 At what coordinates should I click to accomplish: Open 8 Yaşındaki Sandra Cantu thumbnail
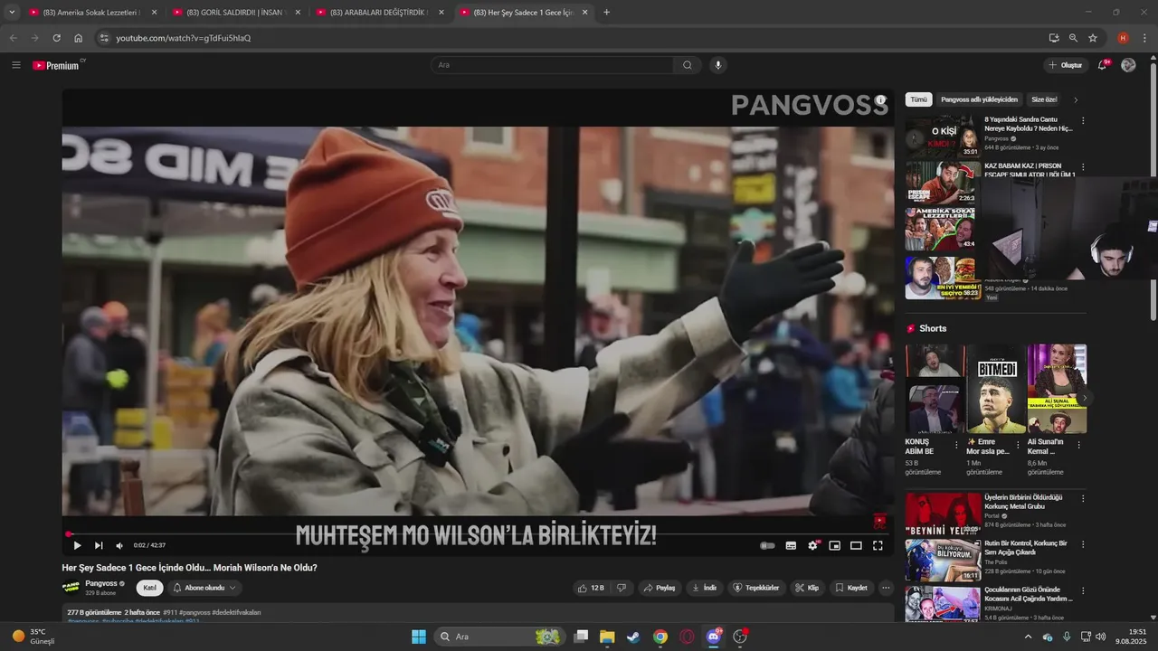[943, 137]
